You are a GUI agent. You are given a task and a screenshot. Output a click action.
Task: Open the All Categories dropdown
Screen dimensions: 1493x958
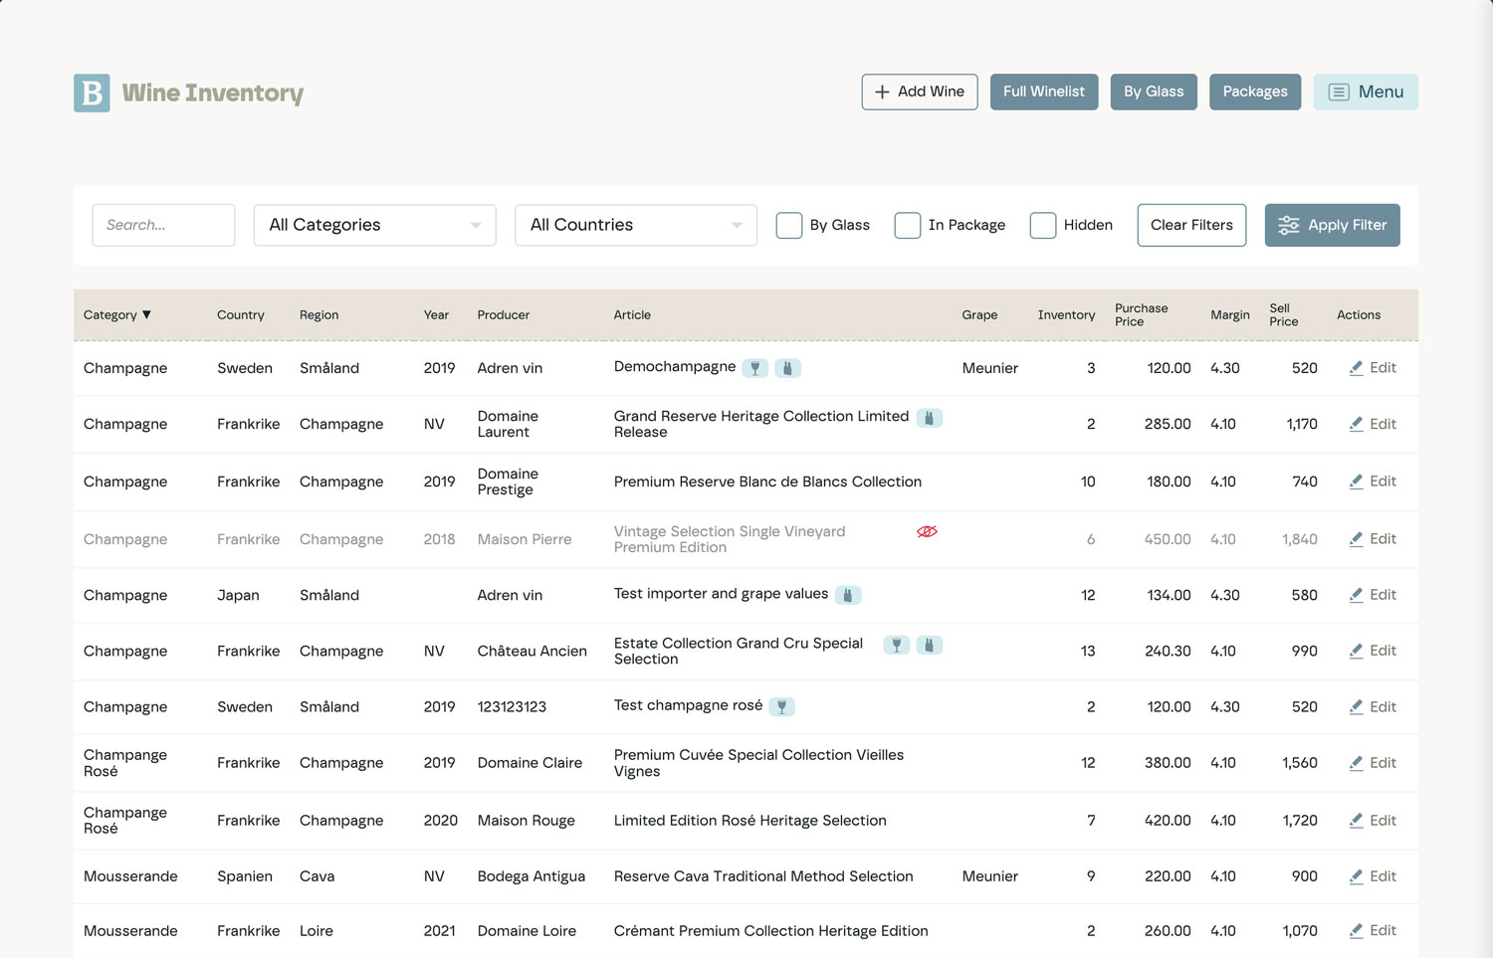(374, 226)
